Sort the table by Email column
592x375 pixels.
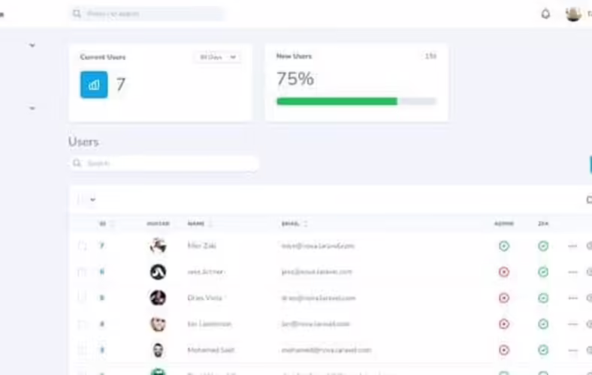point(294,223)
